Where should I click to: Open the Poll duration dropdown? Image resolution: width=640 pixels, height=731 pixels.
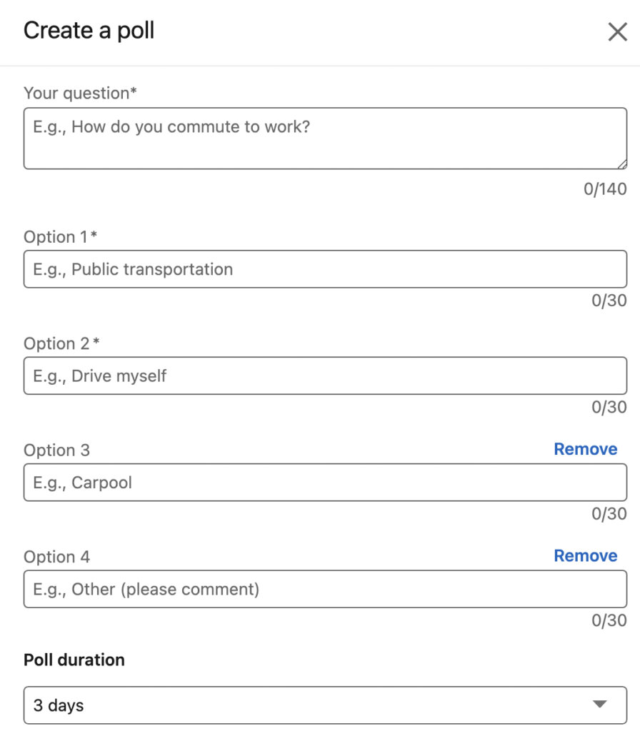click(x=325, y=705)
